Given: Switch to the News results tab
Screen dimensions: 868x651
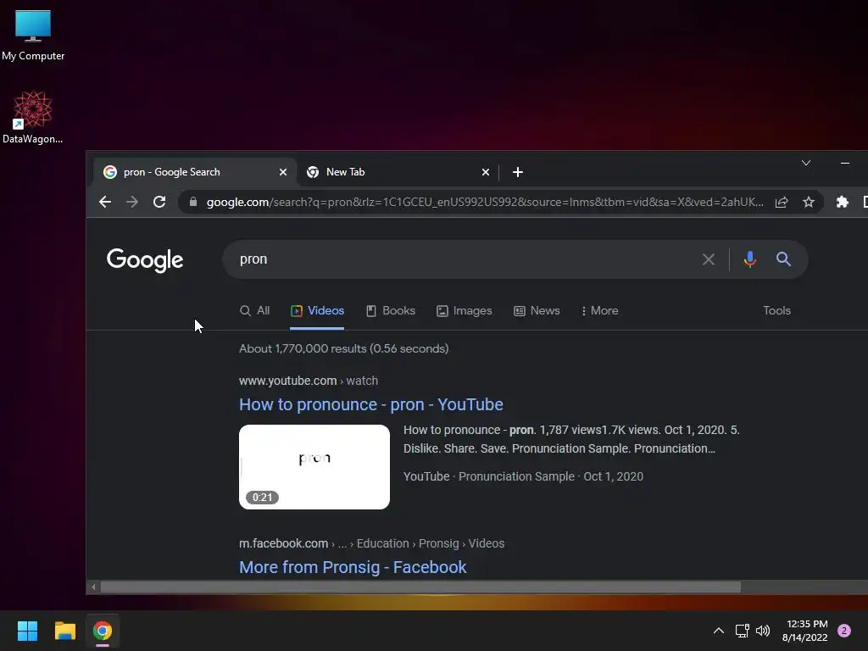Looking at the screenshot, I should [x=537, y=310].
